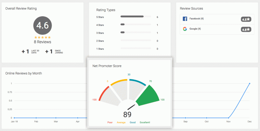The width and height of the screenshot is (260, 131).
Task: Click the Overall Review Rating heading
Action: coord(21,9)
